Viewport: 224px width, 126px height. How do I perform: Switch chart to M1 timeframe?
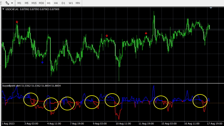[19, 3]
